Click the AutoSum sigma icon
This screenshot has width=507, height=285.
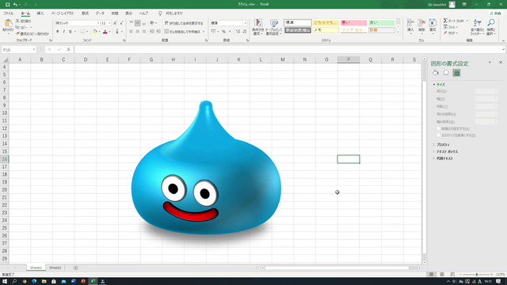445,21
